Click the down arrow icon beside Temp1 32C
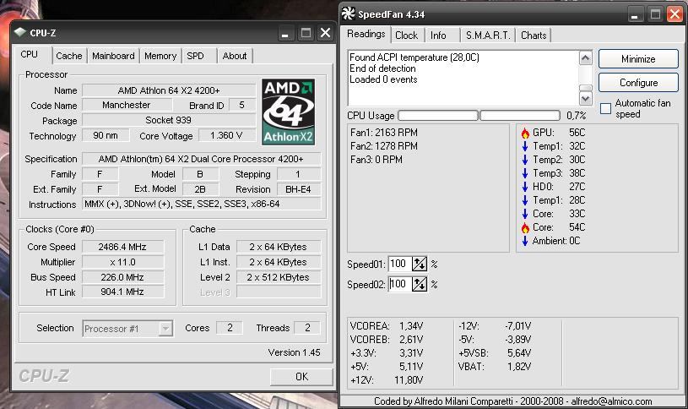This screenshot has height=409, width=688. 525,146
